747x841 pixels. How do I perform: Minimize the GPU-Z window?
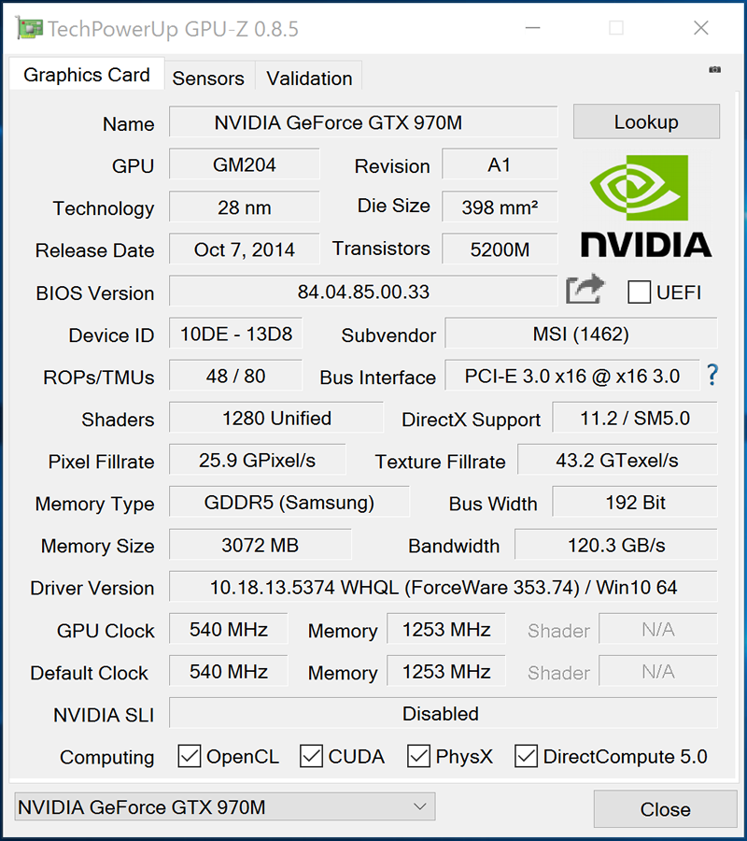pos(532,28)
